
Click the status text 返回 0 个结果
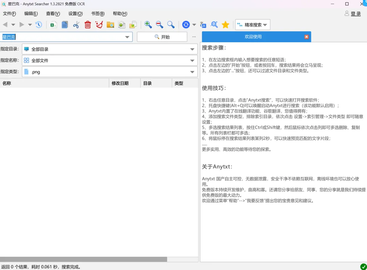(15, 267)
